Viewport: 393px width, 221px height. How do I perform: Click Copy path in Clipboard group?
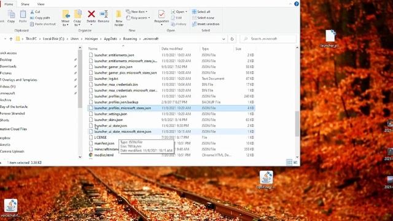click(x=40, y=18)
